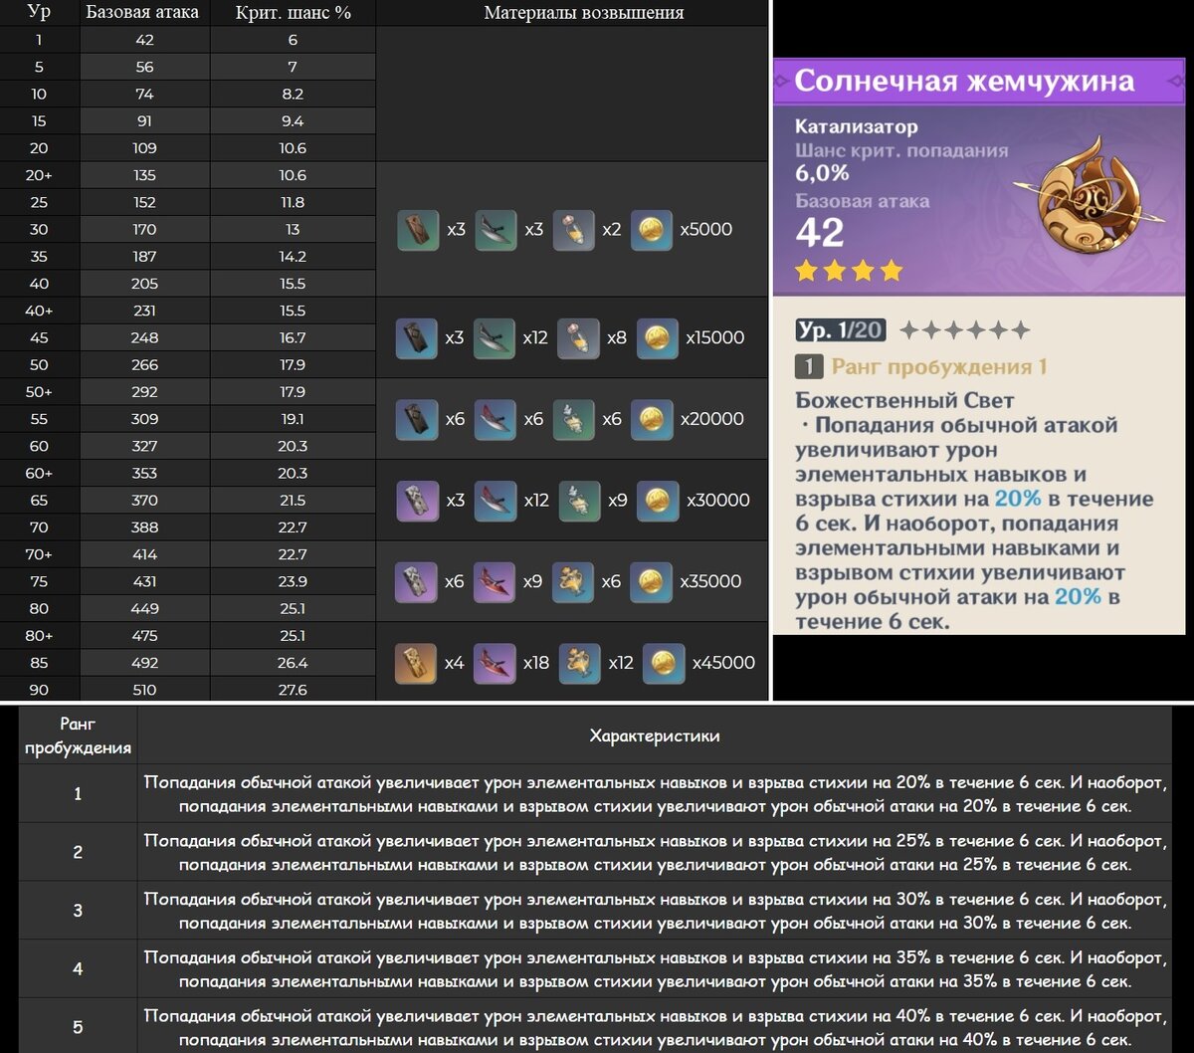The width and height of the screenshot is (1194, 1053).
Task: Click the base attack cell 510
Action: 144,690
